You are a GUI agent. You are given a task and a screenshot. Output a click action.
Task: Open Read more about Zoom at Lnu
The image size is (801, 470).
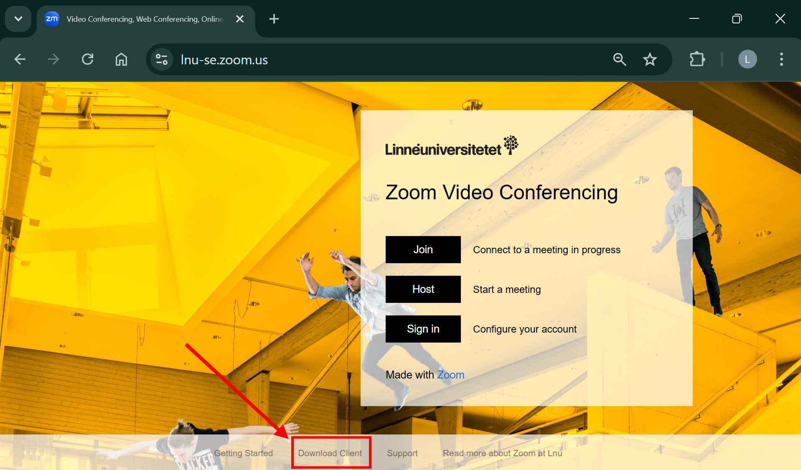point(502,453)
